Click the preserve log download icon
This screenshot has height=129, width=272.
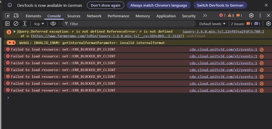coord(25,24)
